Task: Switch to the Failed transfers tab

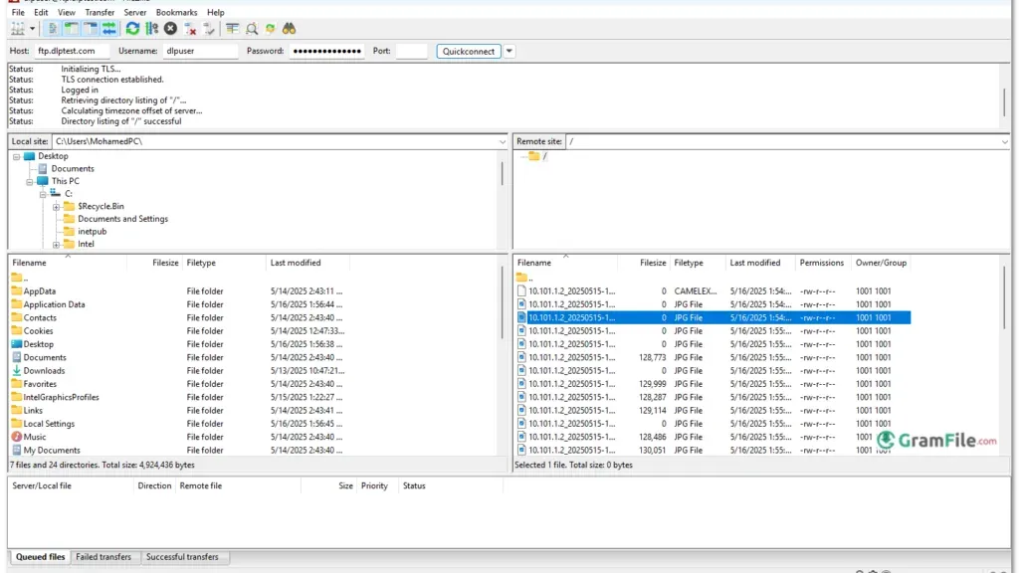Action: (103, 557)
